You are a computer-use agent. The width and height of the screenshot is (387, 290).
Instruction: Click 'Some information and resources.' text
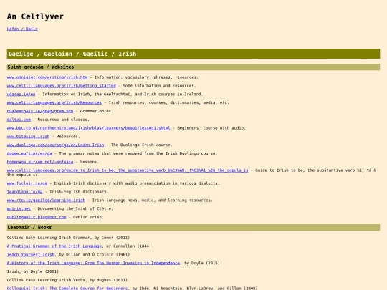click(159, 86)
